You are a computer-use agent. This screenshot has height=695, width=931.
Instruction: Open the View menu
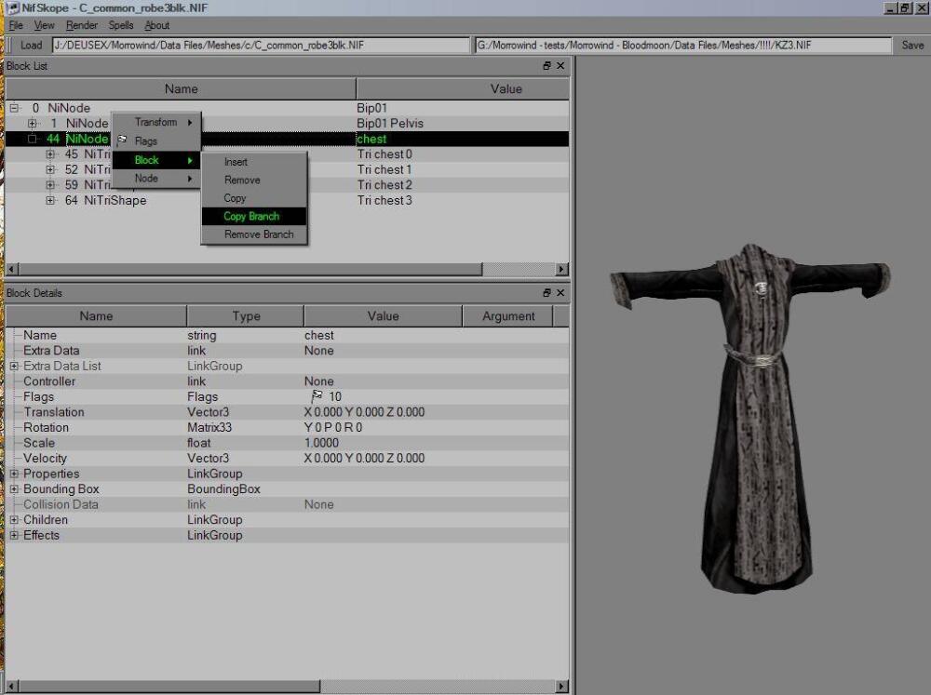coord(44,25)
